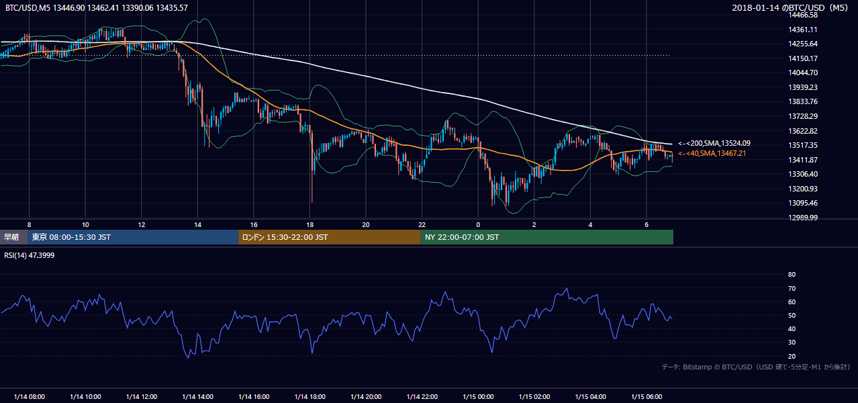Click price axis label 13095.46
The width and height of the screenshot is (858, 403).
click(804, 203)
